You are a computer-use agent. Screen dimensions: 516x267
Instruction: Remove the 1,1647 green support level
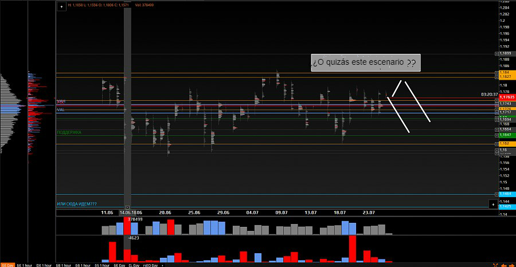coord(497,135)
